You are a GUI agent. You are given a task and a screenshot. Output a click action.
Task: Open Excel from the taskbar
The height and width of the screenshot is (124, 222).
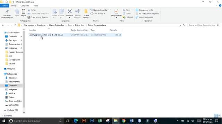click(100, 121)
